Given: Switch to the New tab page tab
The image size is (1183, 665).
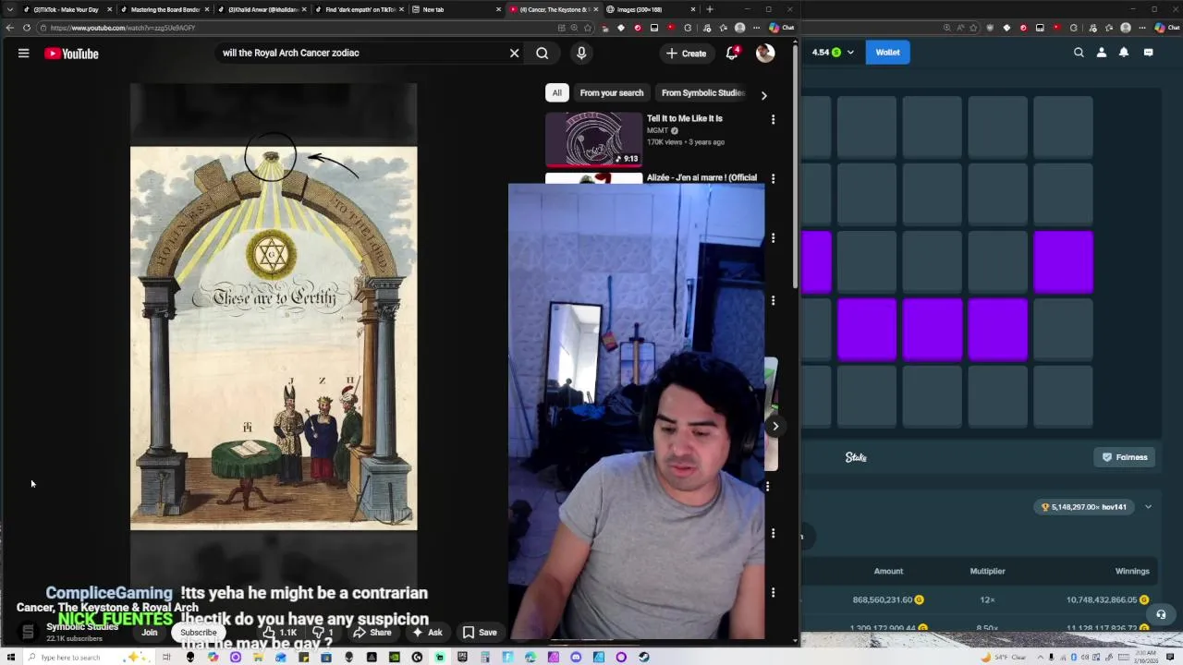Looking at the screenshot, I should tap(456, 9).
